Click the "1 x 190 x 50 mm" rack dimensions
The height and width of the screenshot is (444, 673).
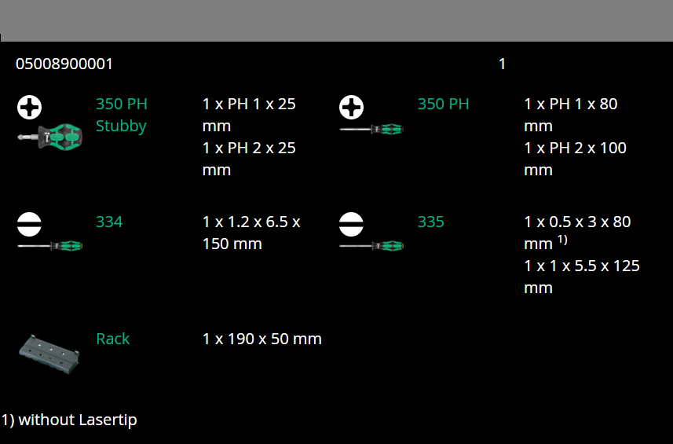pyautogui.click(x=262, y=339)
